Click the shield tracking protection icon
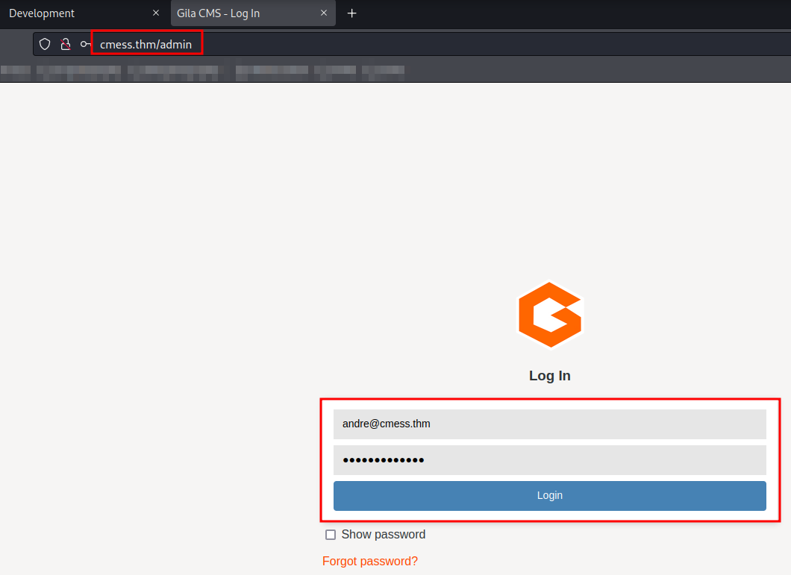This screenshot has width=791, height=575. pos(45,45)
